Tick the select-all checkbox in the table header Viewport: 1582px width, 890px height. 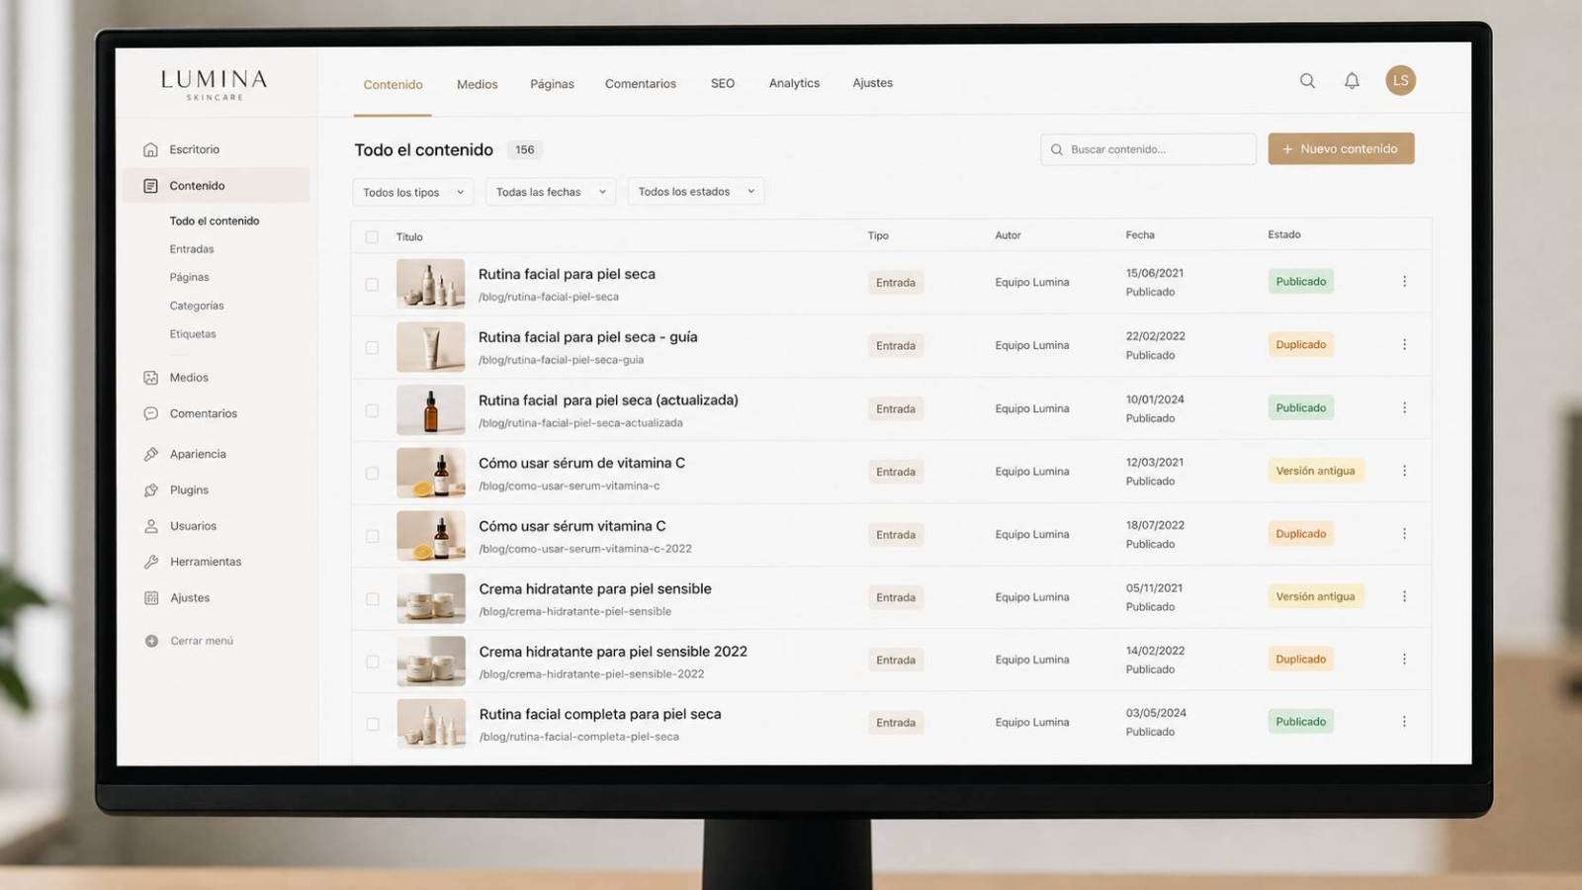coord(372,237)
